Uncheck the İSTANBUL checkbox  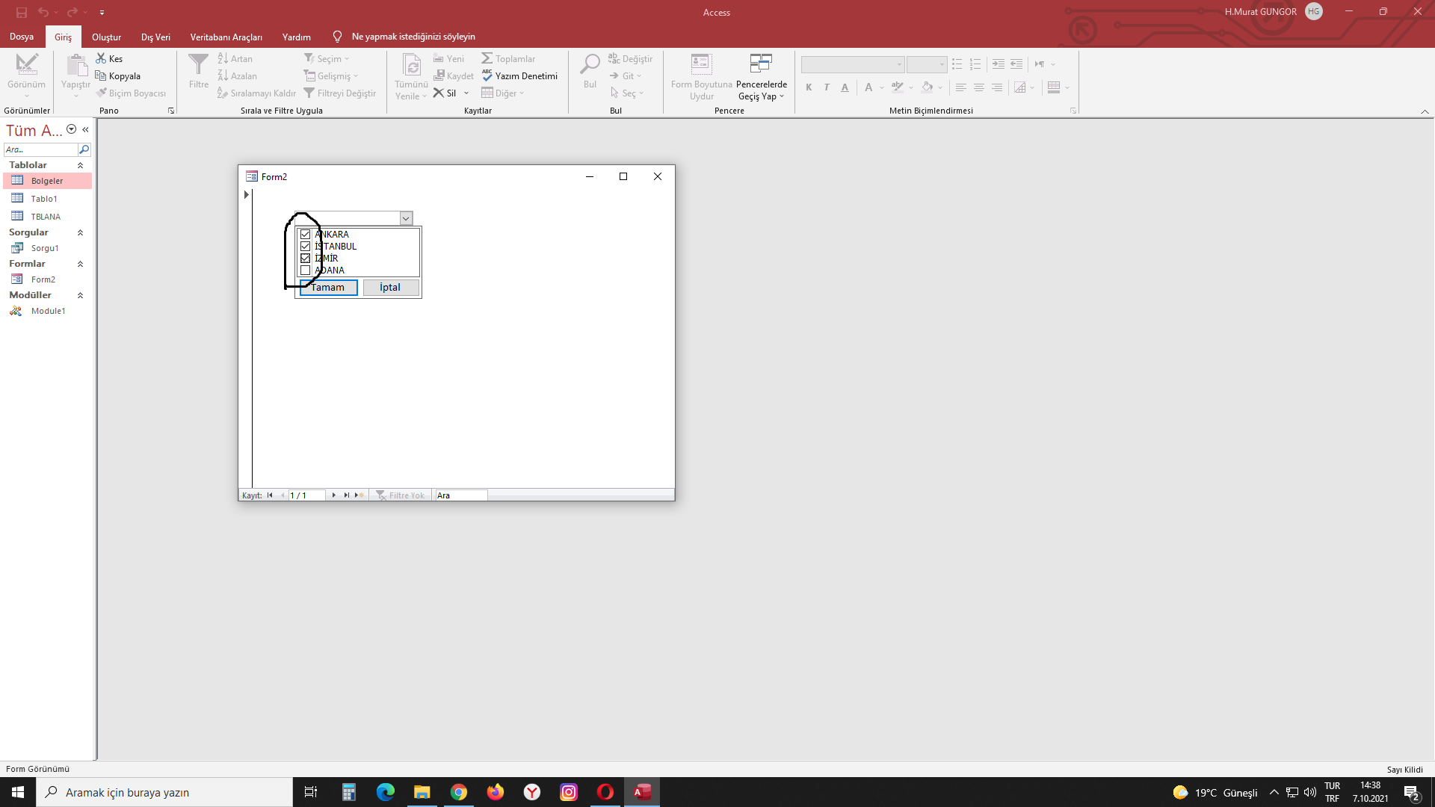point(305,247)
